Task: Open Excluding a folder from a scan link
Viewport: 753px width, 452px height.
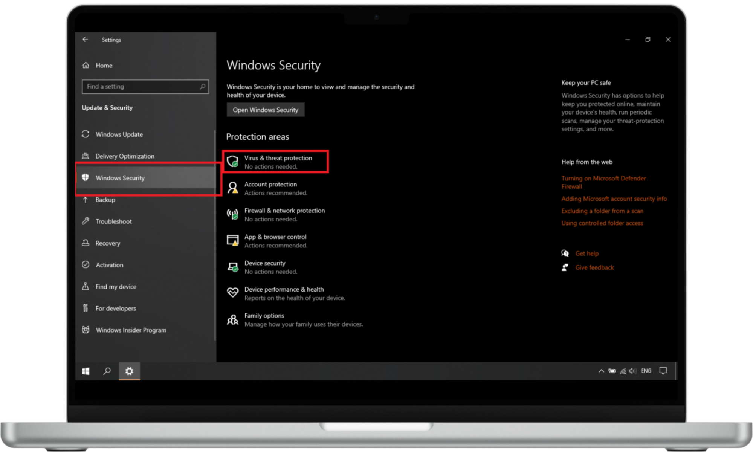Action: 602,211
